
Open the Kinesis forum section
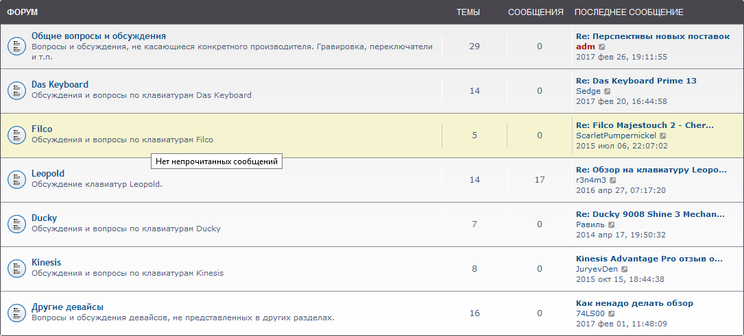pyautogui.click(x=46, y=262)
